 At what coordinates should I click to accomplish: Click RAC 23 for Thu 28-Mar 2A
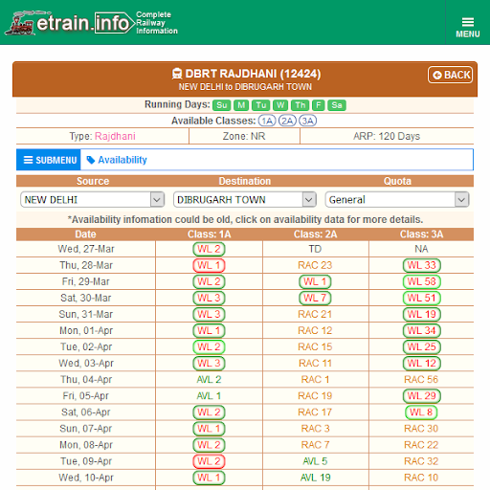point(315,265)
